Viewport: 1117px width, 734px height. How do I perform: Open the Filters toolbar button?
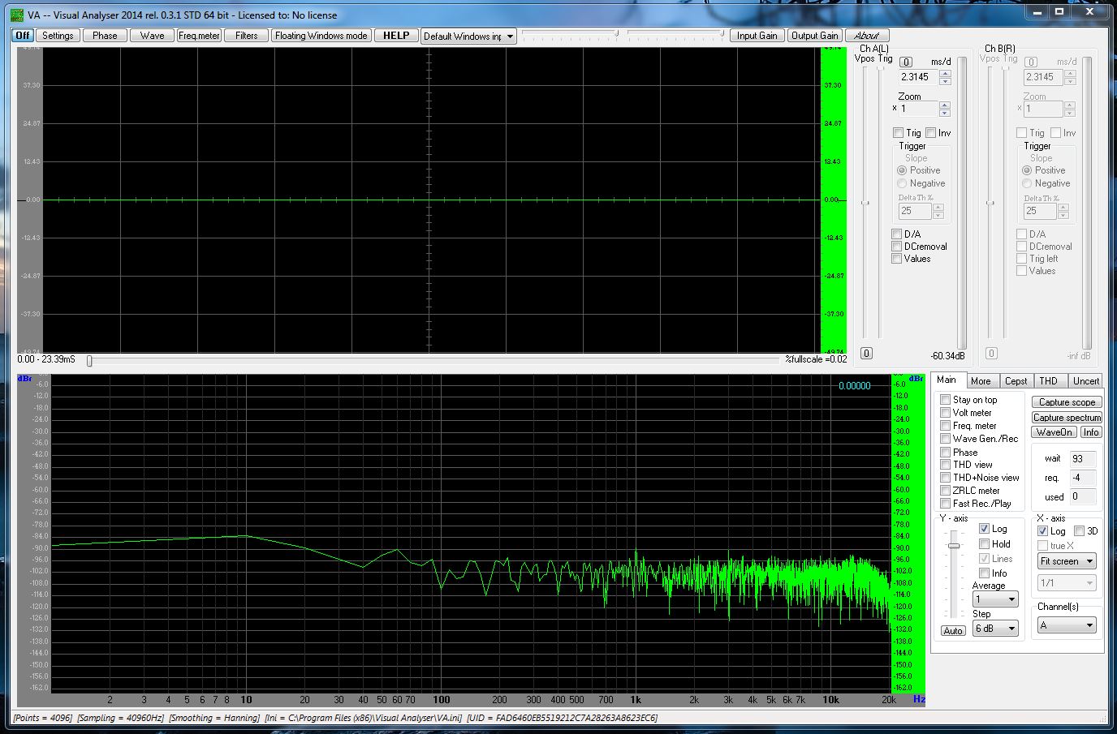[246, 36]
